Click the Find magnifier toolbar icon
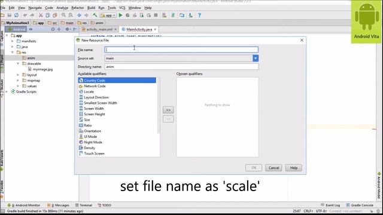This screenshot has width=383, height=215. (x=63, y=16)
